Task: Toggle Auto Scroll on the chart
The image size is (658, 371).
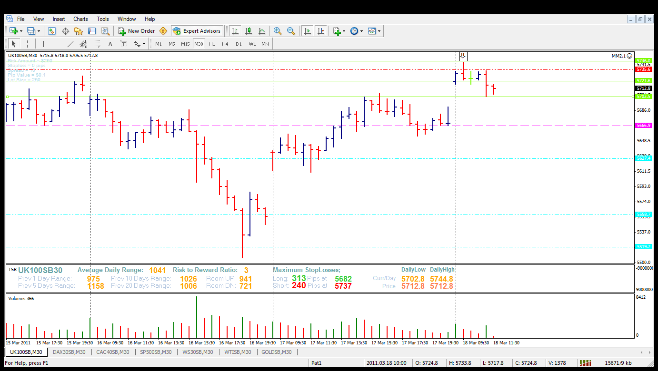Action: click(x=308, y=31)
